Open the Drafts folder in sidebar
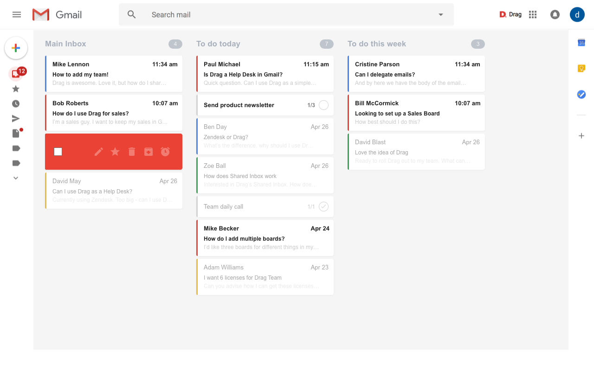Image resolution: width=594 pixels, height=371 pixels. tap(16, 133)
